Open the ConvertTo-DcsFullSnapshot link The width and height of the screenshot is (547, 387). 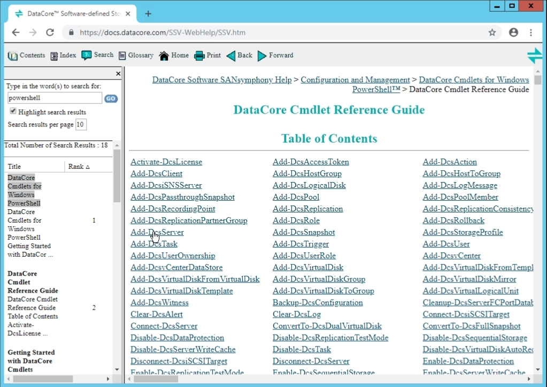point(471,326)
